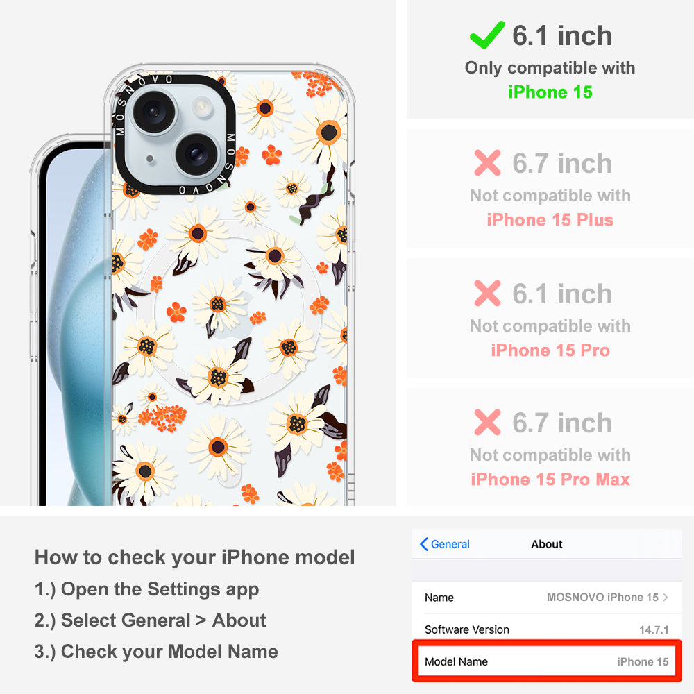Click the upper camera lens on the phone
694x694 pixels.
153,111
